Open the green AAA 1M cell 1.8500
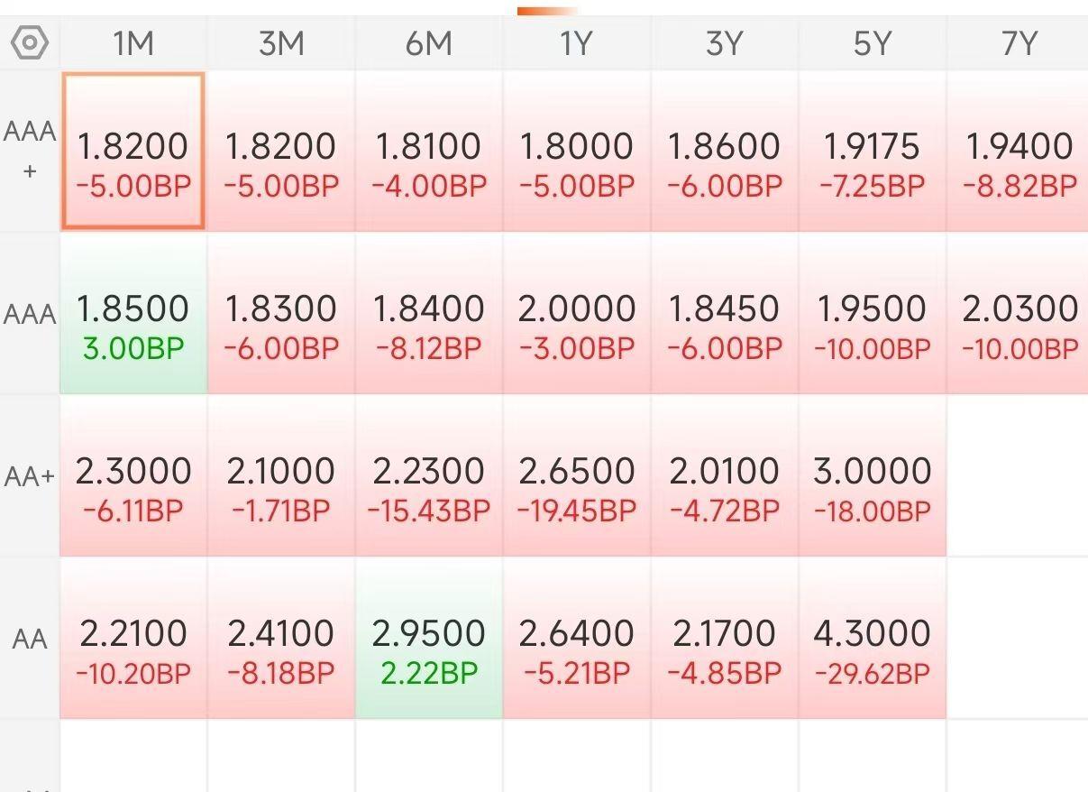The height and width of the screenshot is (792, 1088). pos(133,314)
